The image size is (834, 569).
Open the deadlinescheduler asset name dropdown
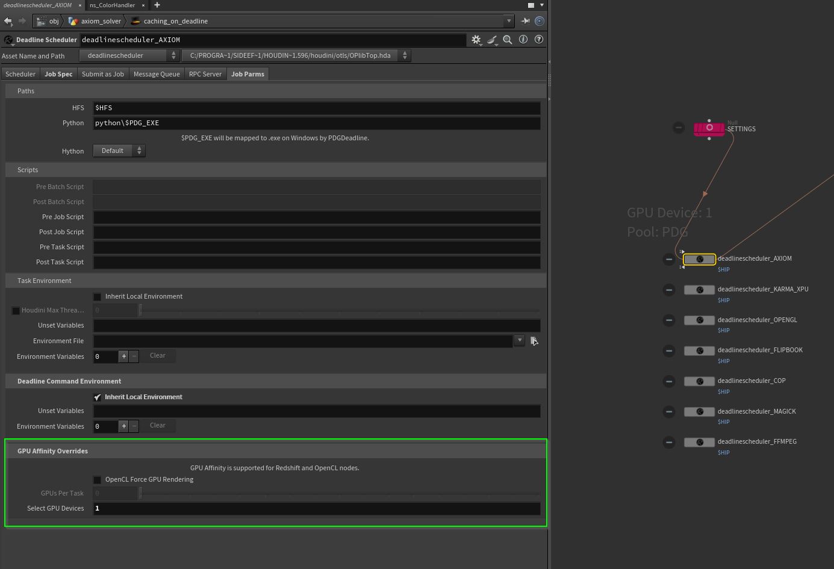coord(129,55)
